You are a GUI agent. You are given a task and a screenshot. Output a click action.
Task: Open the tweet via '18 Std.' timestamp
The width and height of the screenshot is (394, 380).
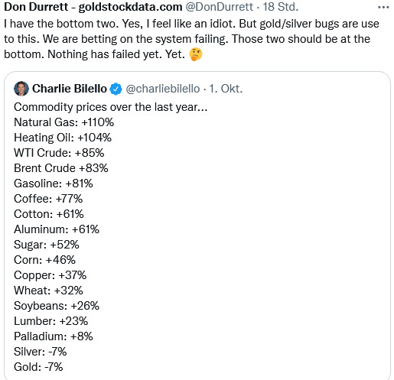[281, 7]
